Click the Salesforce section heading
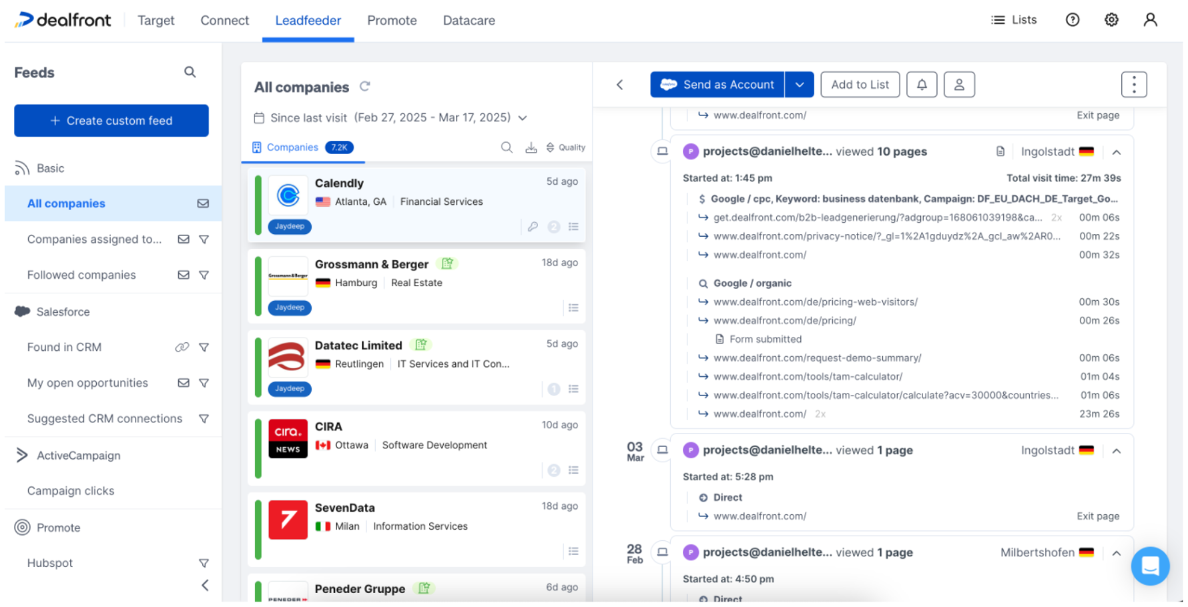The image size is (1188, 607). coord(63,312)
